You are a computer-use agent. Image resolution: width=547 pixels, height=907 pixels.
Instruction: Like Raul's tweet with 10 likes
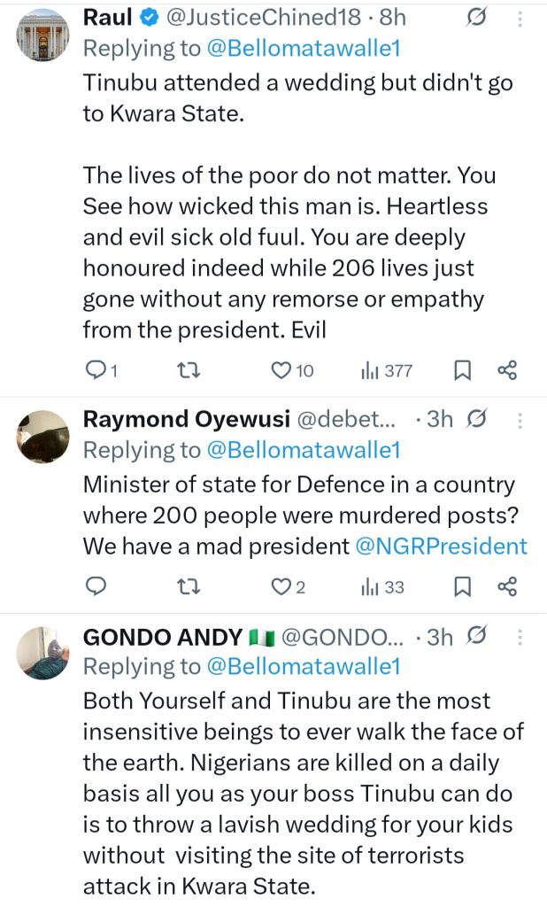tap(281, 370)
